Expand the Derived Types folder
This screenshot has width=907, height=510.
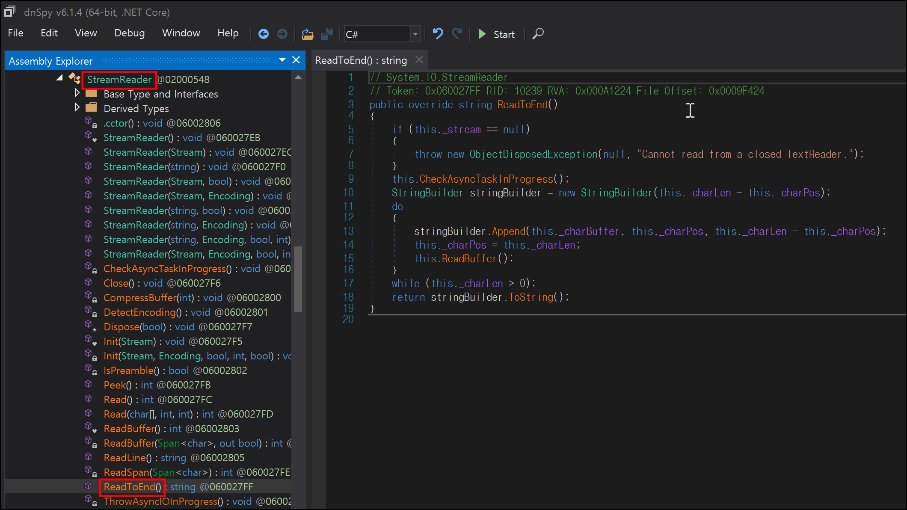click(x=77, y=107)
